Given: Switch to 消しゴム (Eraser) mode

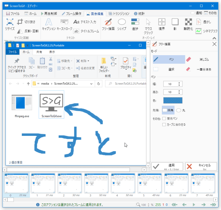Looking at the screenshot, I should coord(200,59).
